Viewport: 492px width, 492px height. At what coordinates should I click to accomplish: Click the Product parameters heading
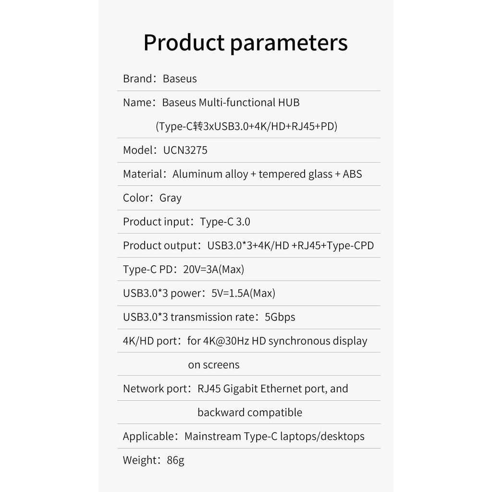click(x=246, y=43)
